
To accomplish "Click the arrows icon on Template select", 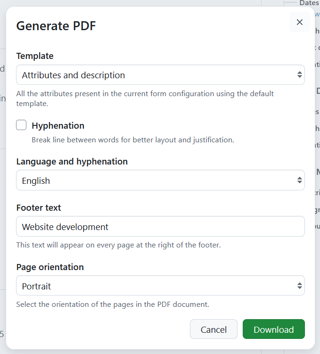I will tap(299, 75).
